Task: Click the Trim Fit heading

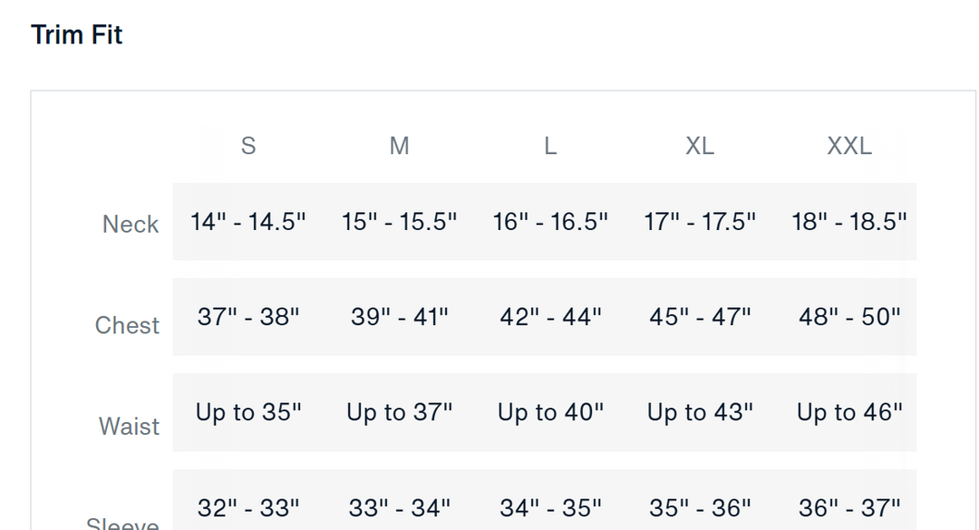Action: [x=76, y=35]
